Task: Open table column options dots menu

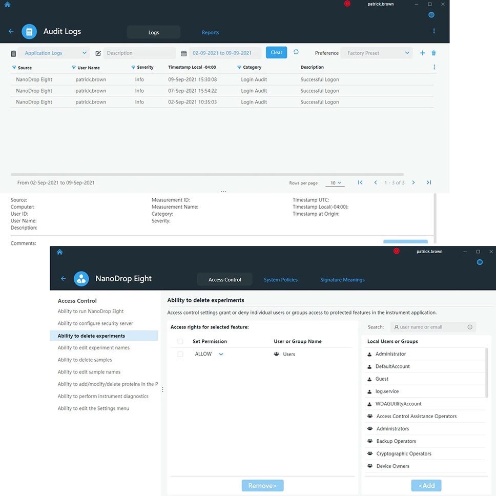Action: (434, 67)
